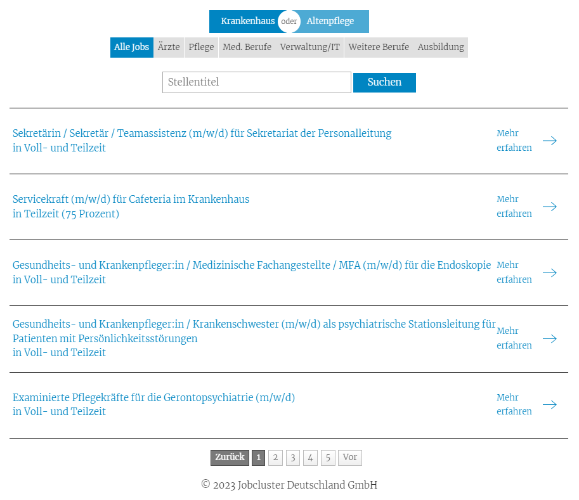Image resolution: width=579 pixels, height=500 pixels.
Task: Click the Vor next-page button
Action: pyautogui.click(x=349, y=458)
